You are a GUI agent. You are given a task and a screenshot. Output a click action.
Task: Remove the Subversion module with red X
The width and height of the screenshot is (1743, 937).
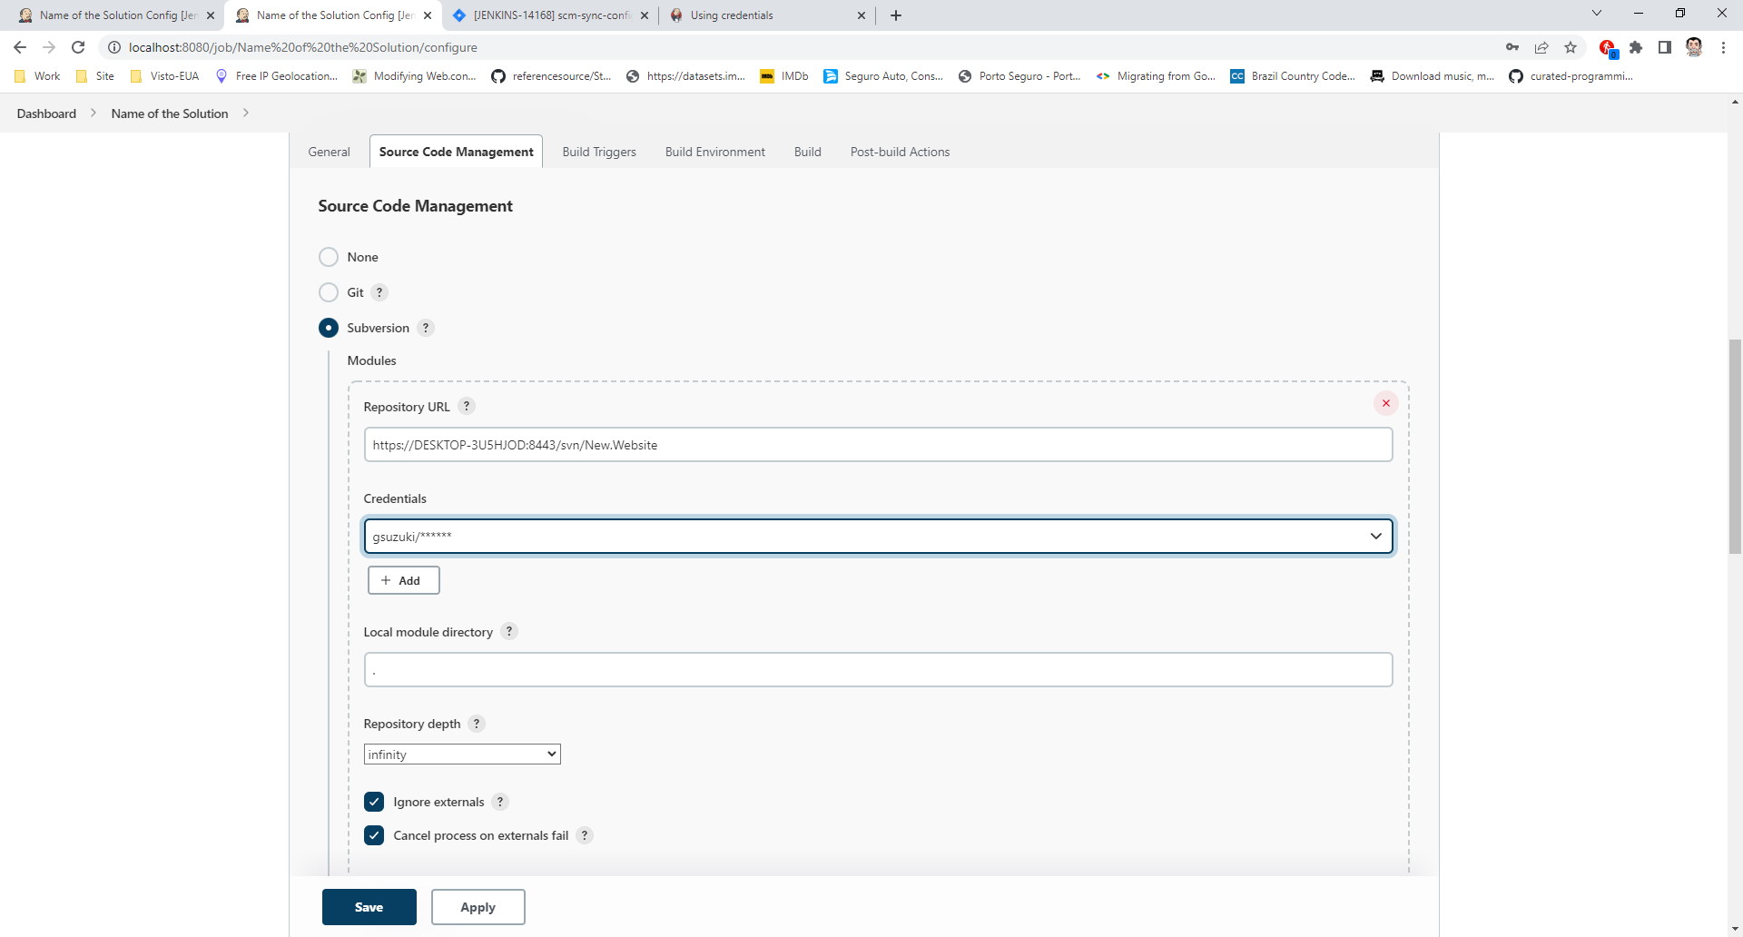[x=1386, y=403]
